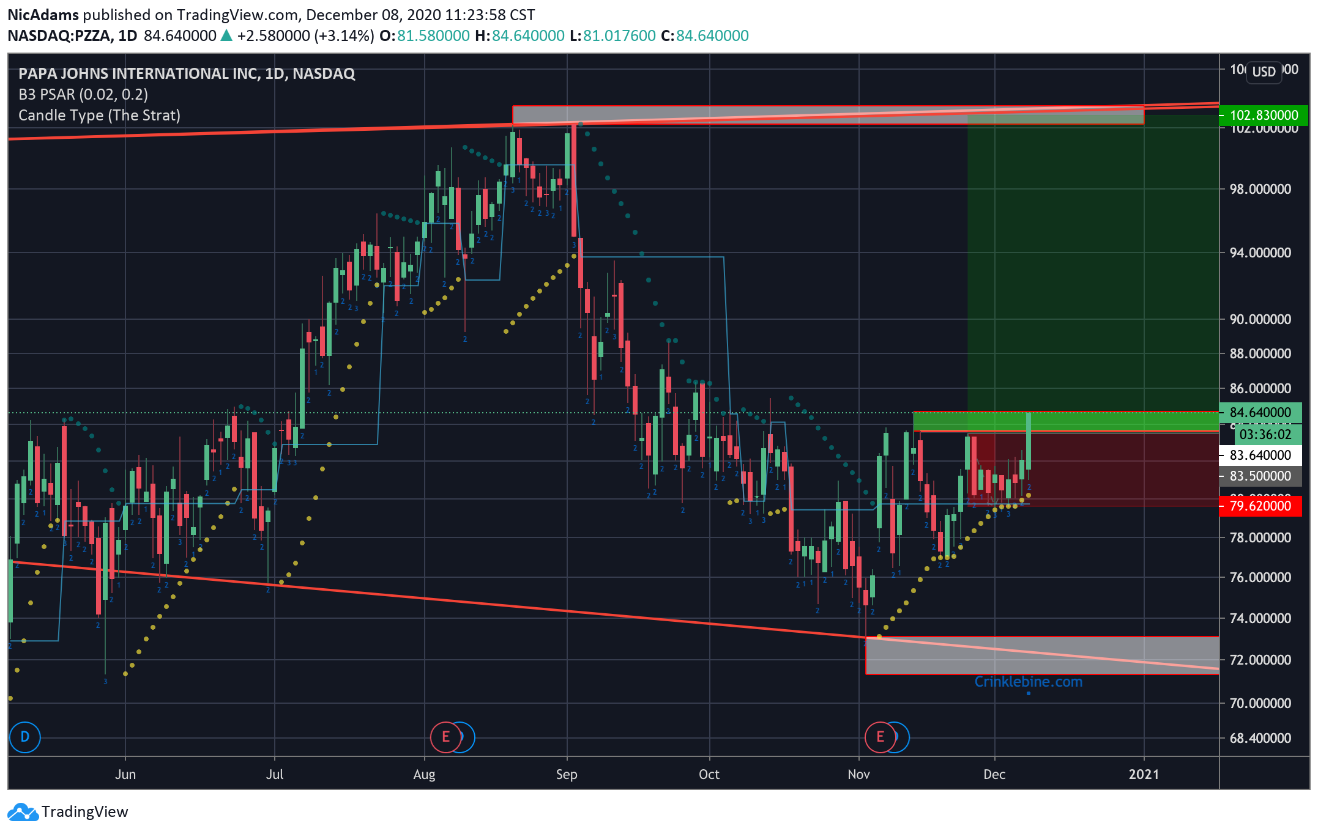Click the November earnings E marker
Screen dimensions: 1318x834
(x=880, y=737)
